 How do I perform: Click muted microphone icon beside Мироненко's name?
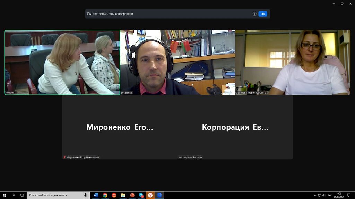tap(64, 157)
